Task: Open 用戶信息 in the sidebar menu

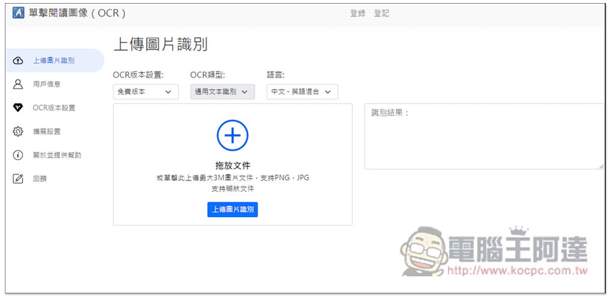Action: point(47,84)
